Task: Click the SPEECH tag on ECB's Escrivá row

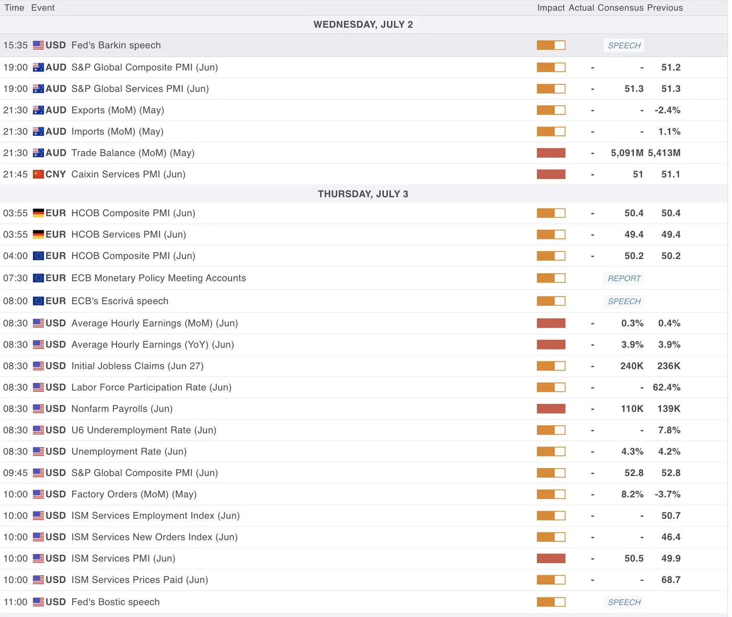Action: point(624,301)
